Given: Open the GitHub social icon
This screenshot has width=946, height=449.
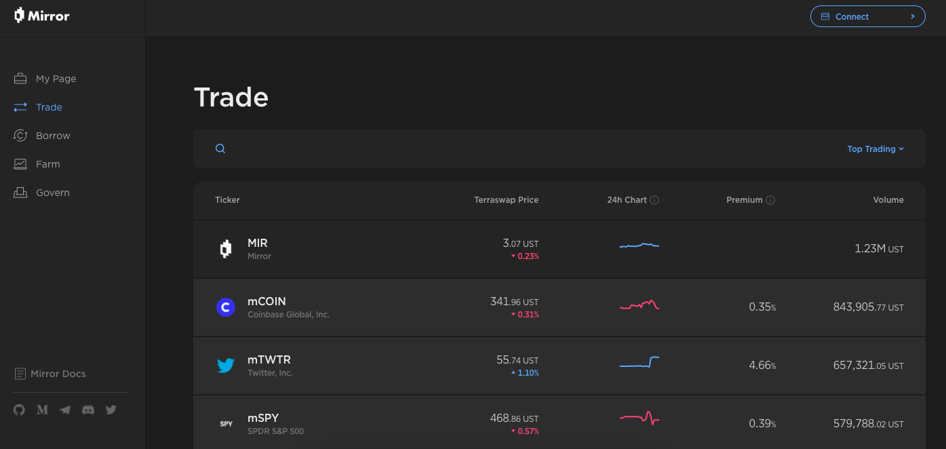Looking at the screenshot, I should (19, 410).
